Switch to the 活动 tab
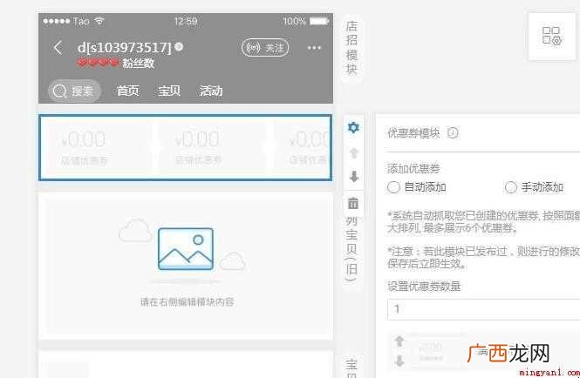 [x=211, y=91]
